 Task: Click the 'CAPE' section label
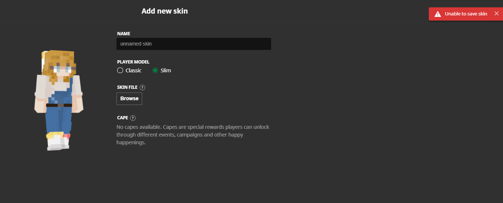(x=122, y=118)
